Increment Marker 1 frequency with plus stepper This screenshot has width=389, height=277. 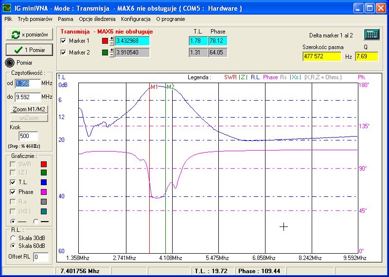(x=112, y=38)
